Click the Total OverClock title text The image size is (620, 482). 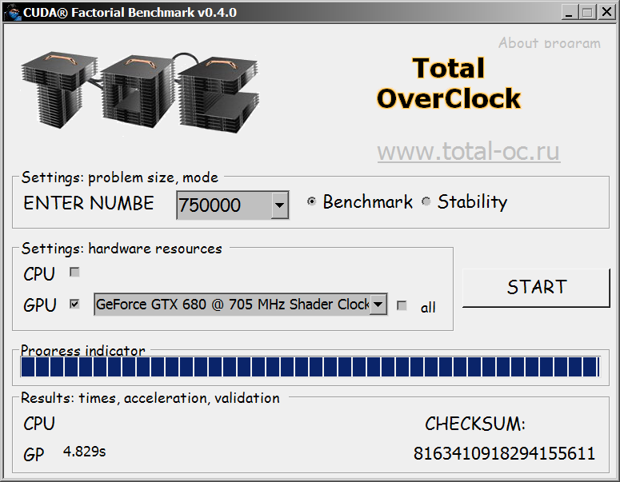449,83
